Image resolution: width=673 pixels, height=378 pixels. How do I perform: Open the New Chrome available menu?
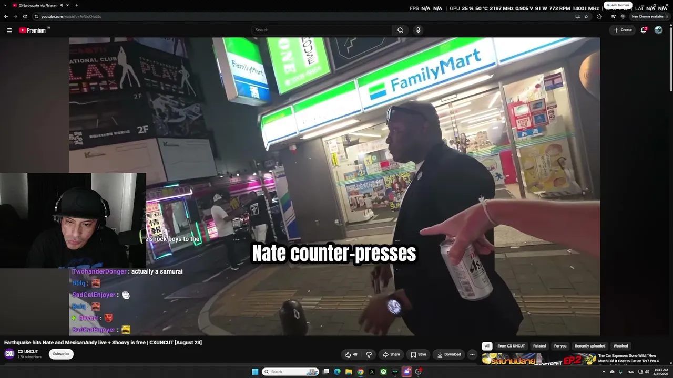click(x=649, y=16)
